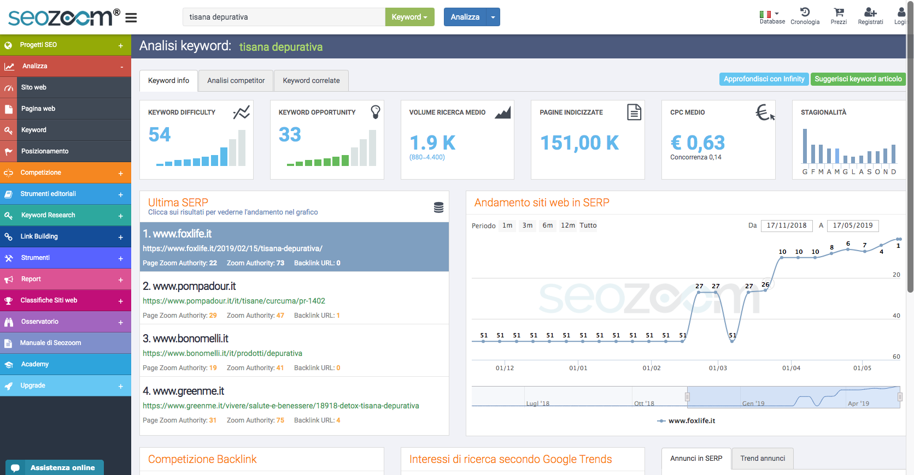Click the Analizza chart icon in the sidebar
This screenshot has width=914, height=475.
(x=9, y=67)
